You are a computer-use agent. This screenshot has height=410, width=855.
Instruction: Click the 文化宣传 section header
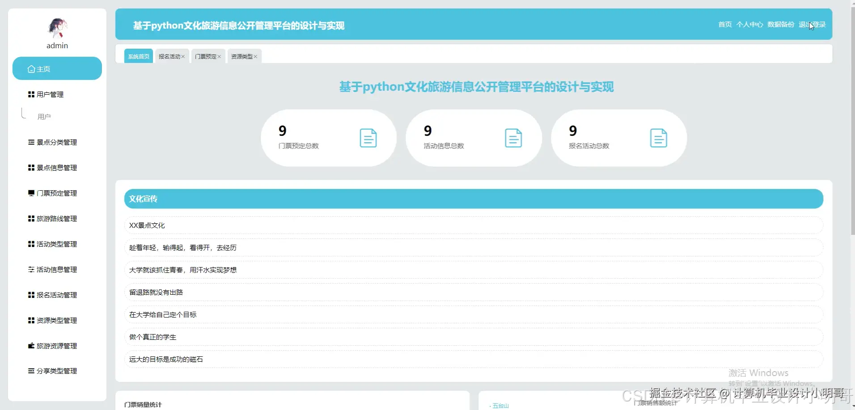(x=474, y=199)
